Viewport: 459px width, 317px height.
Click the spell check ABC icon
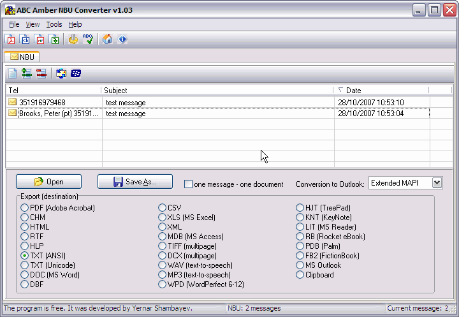point(88,40)
